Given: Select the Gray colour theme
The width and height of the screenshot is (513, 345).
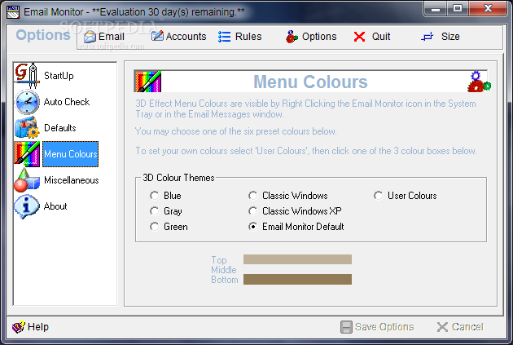Looking at the screenshot, I should [x=154, y=211].
